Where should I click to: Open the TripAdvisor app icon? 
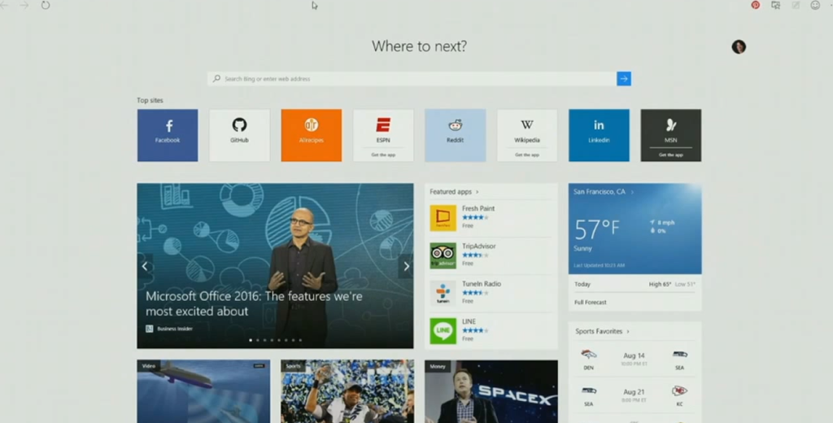point(443,255)
